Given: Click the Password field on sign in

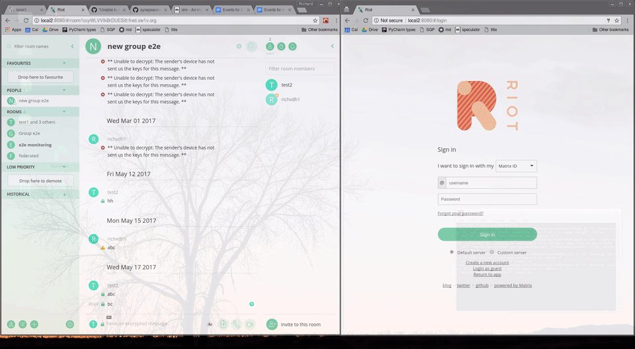Looking at the screenshot, I should coord(487,199).
